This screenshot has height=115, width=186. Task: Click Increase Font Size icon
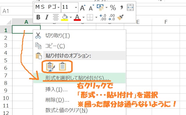click(83, 8)
